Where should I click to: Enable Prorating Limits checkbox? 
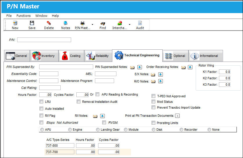(153, 123)
